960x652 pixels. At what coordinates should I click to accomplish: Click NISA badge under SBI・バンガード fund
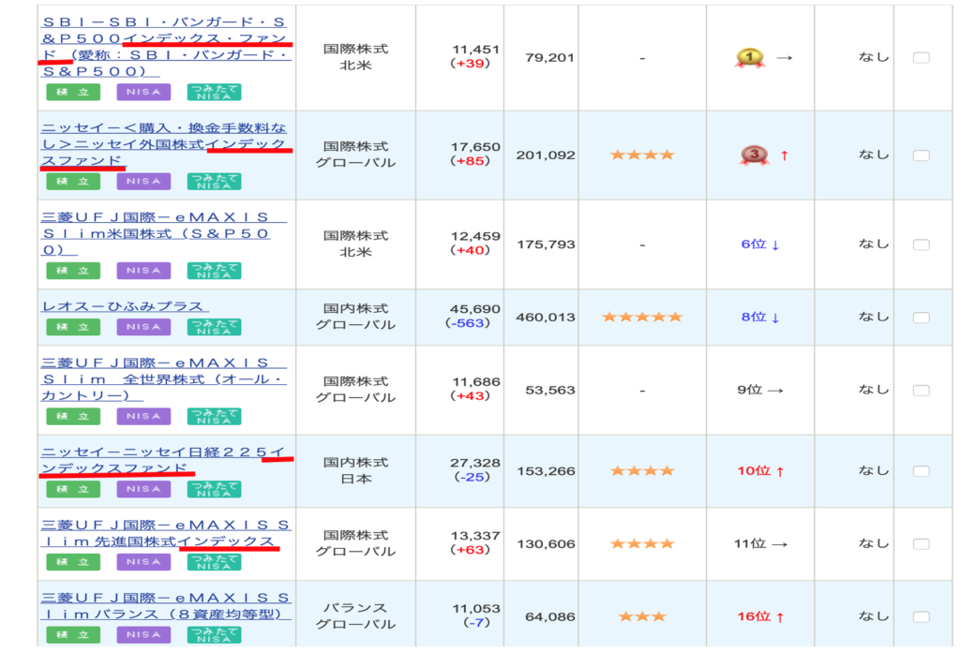coord(143,92)
